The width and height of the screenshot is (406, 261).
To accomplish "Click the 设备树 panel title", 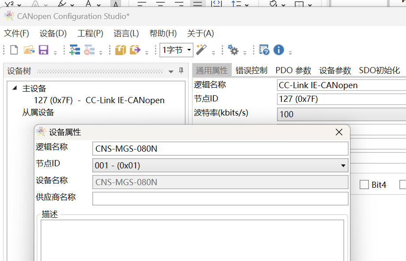I will coord(19,71).
